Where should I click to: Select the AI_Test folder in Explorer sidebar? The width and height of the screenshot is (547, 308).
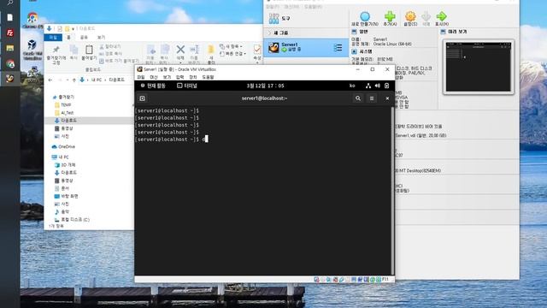coord(67,113)
